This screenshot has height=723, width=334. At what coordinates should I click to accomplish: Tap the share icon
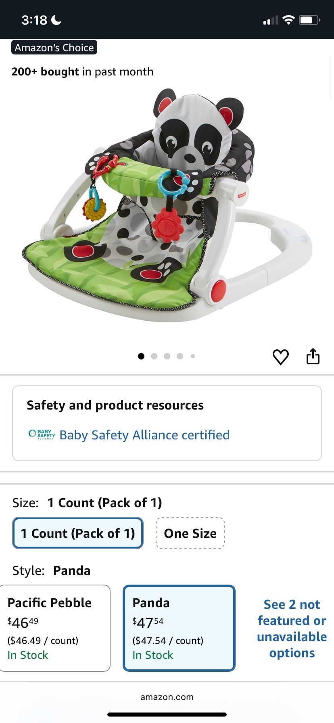point(313,356)
